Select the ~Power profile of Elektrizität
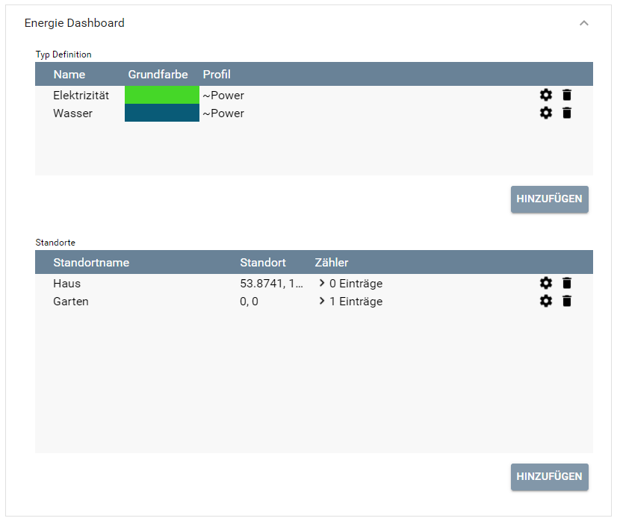This screenshot has width=620, height=524. point(223,95)
